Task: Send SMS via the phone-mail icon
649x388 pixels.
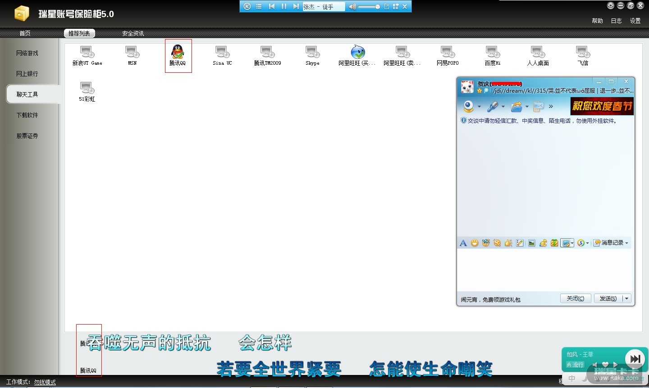Action: tap(538, 107)
